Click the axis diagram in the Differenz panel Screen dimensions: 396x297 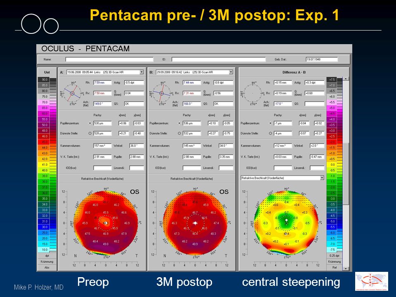252,93
